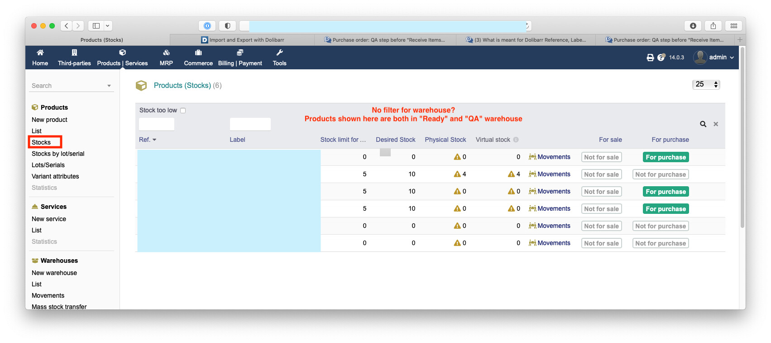This screenshot has width=771, height=343.
Task: Sort by Stock limit for alert column
Action: click(x=343, y=140)
